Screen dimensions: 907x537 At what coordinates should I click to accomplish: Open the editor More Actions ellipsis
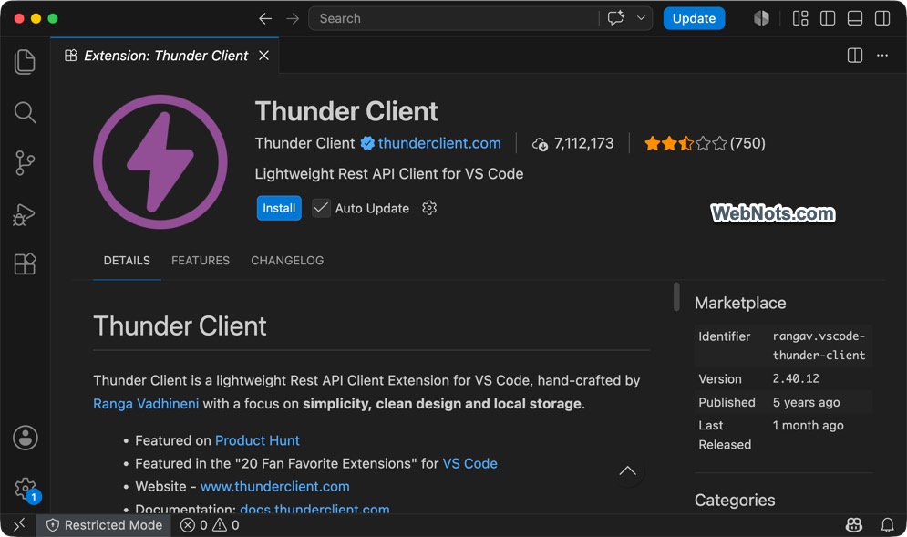(x=882, y=56)
